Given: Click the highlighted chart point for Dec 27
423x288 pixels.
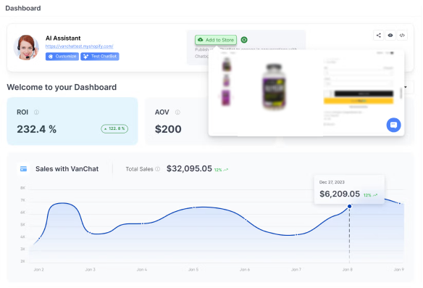Looking at the screenshot, I should coord(349,207).
